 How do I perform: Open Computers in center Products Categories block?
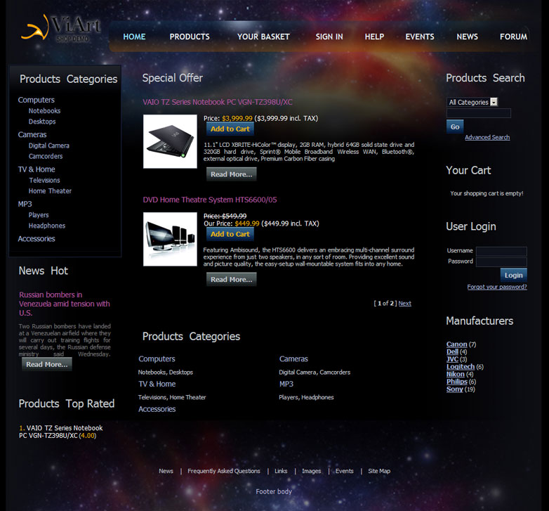(157, 359)
